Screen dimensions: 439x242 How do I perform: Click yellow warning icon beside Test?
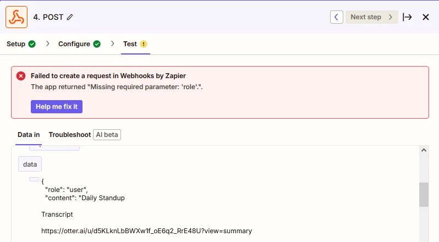pos(144,44)
